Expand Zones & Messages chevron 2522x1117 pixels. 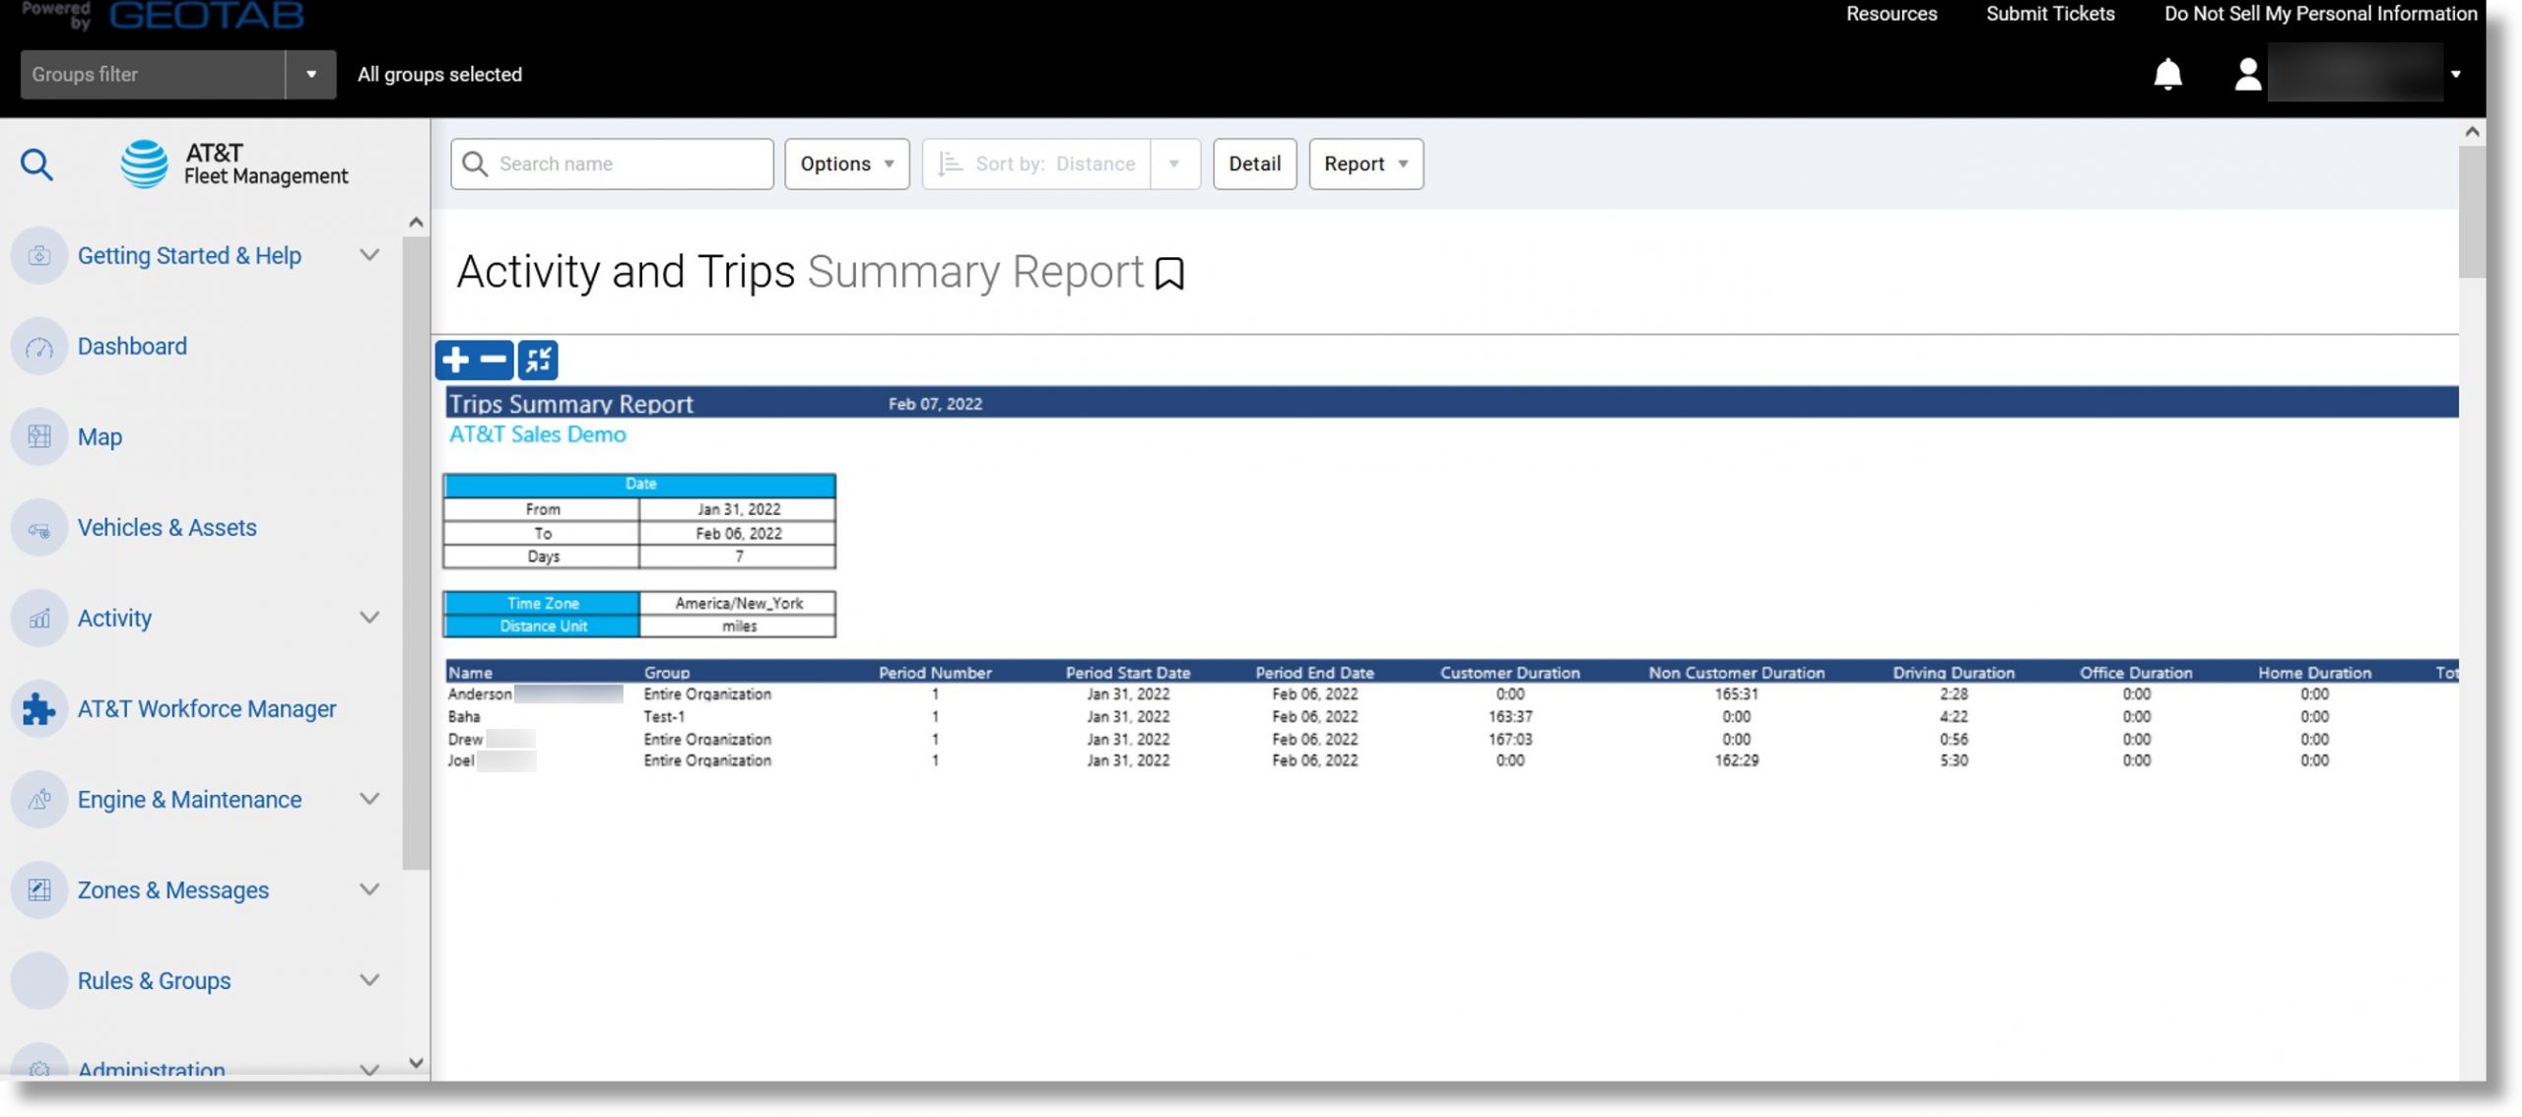tap(369, 889)
